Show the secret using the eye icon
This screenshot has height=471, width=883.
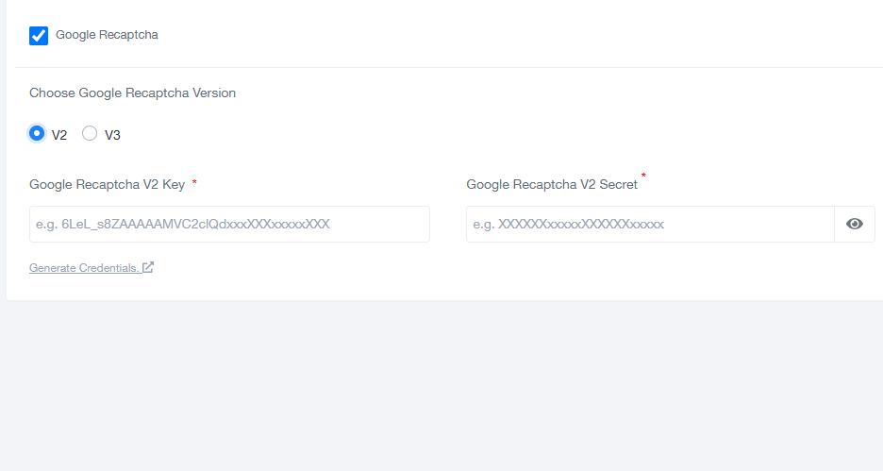(855, 224)
